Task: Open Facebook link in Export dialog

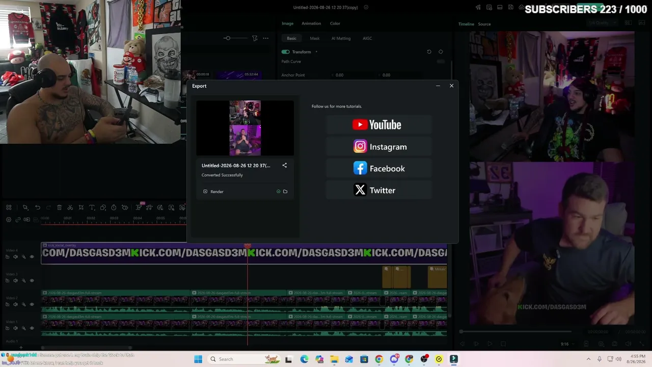Action: pyautogui.click(x=378, y=169)
